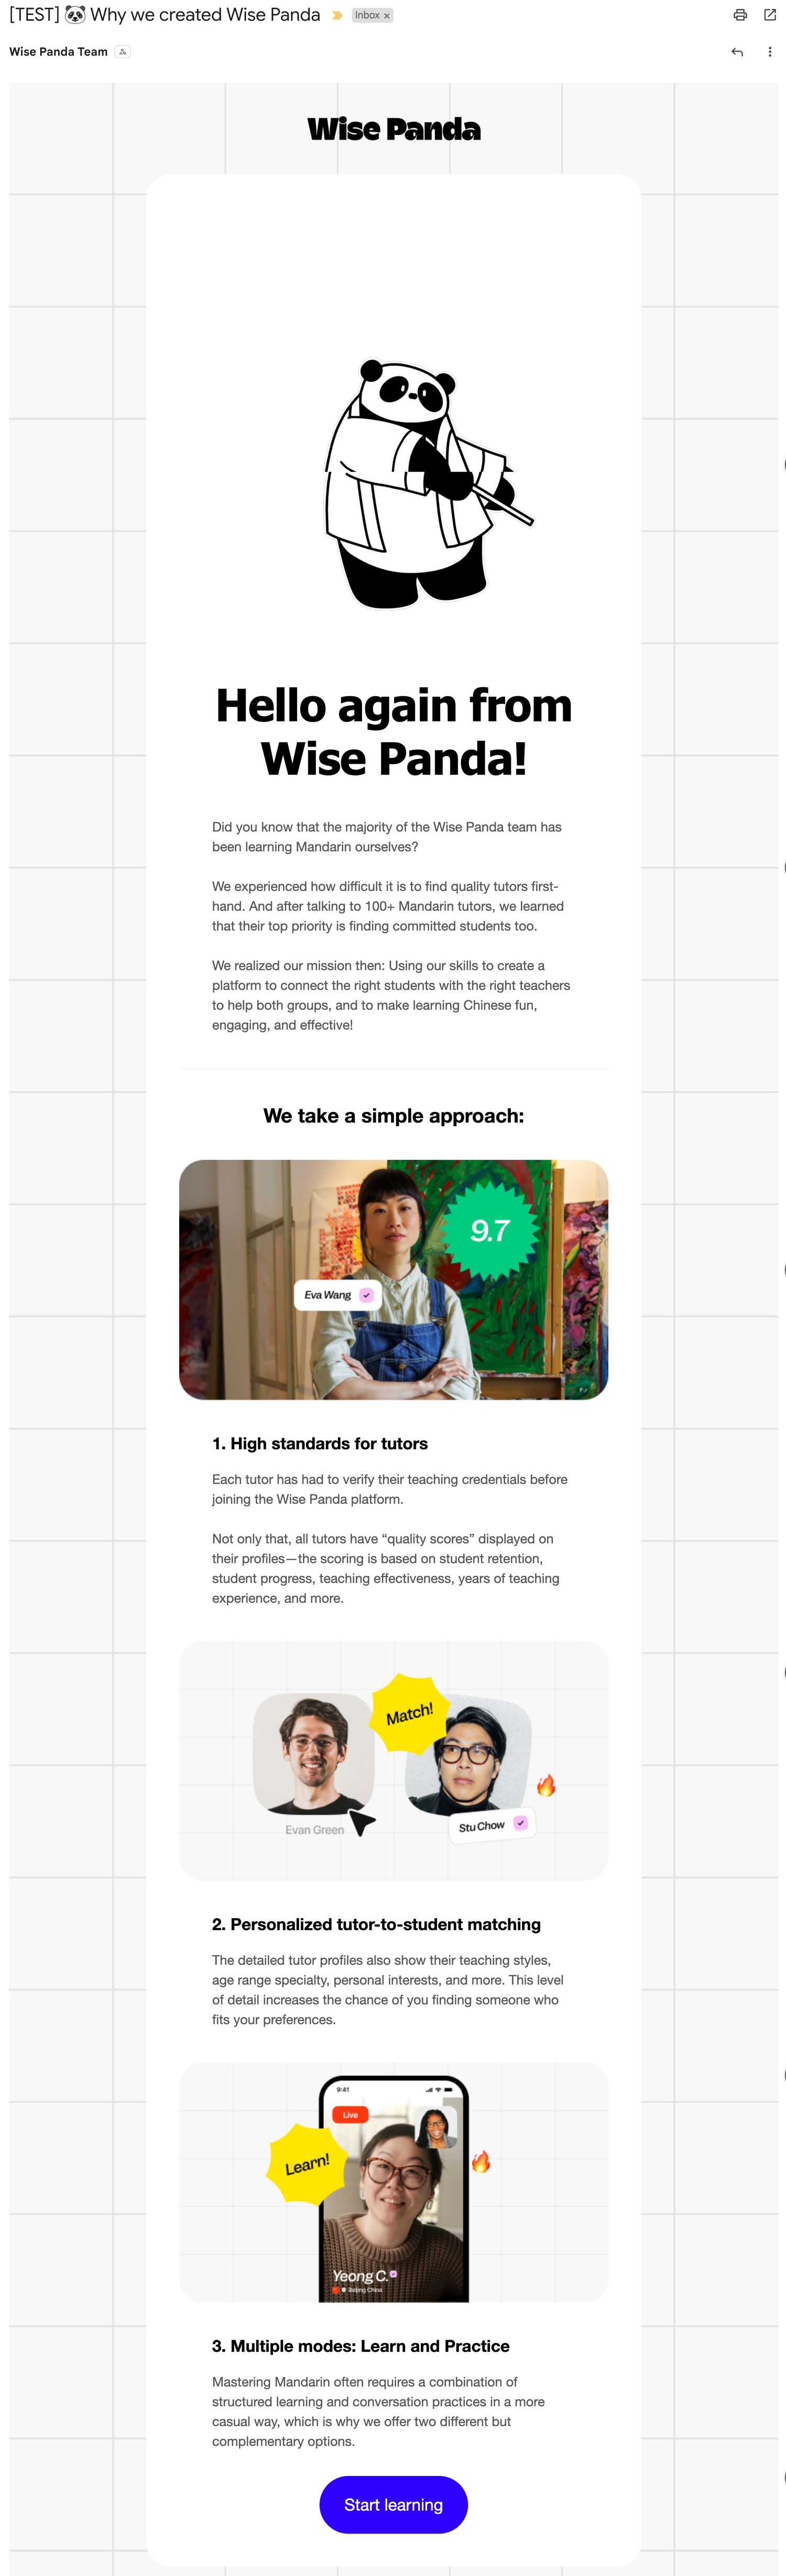Click the red Live indicator on phone
Image resolution: width=786 pixels, height=2576 pixels.
[x=350, y=2115]
